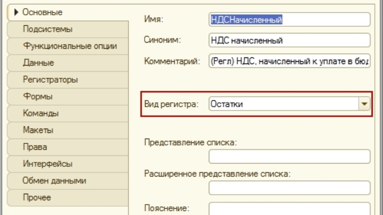Image resolution: width=383 pixels, height=215 pixels.
Task: Click the Пояснение input field
Action: [289, 208]
